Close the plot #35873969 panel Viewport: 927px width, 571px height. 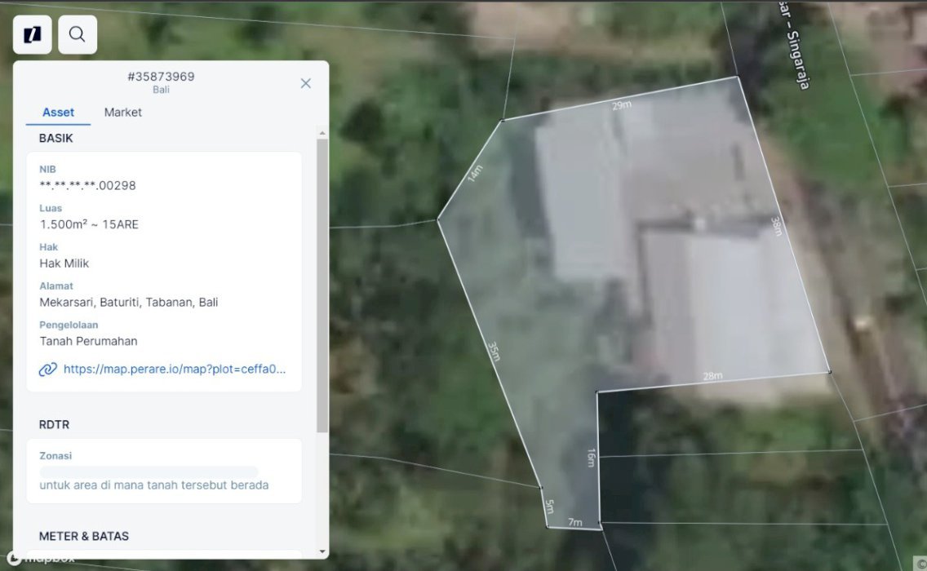tap(305, 83)
